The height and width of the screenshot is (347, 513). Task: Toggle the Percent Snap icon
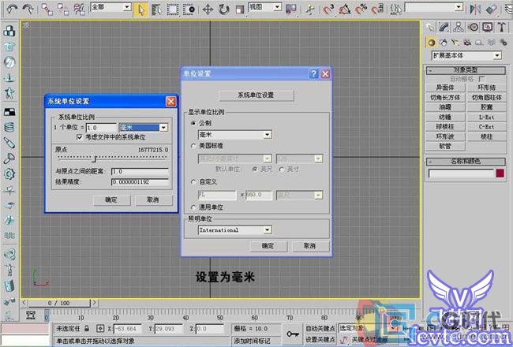pos(361,9)
